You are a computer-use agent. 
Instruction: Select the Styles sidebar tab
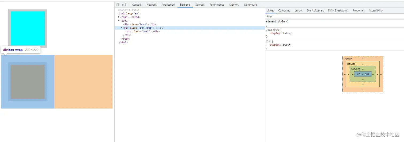(x=271, y=10)
